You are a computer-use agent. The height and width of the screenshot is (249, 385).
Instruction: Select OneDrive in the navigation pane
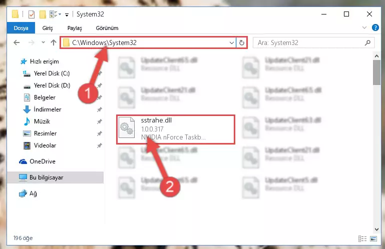click(43, 161)
